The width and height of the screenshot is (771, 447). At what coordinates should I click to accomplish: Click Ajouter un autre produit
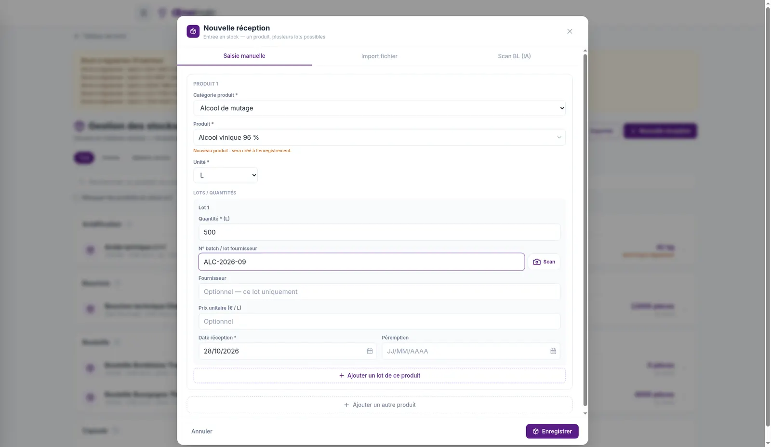[x=379, y=405]
